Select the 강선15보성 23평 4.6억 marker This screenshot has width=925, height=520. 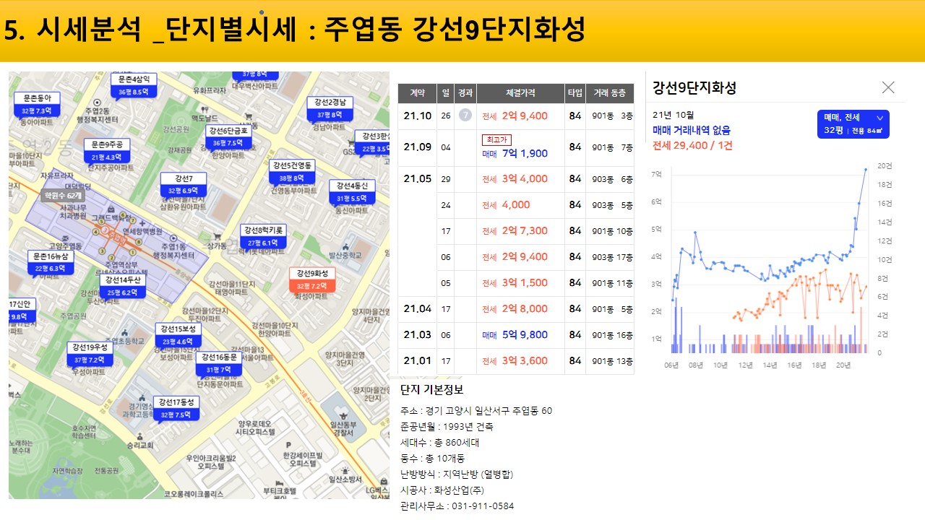click(178, 335)
